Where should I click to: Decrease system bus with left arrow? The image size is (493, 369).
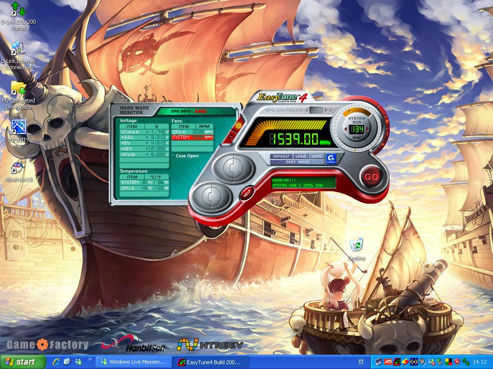coord(346,129)
